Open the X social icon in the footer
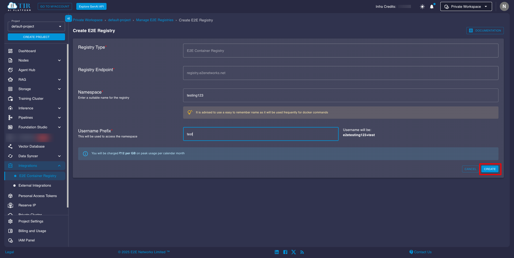 tap(294, 252)
